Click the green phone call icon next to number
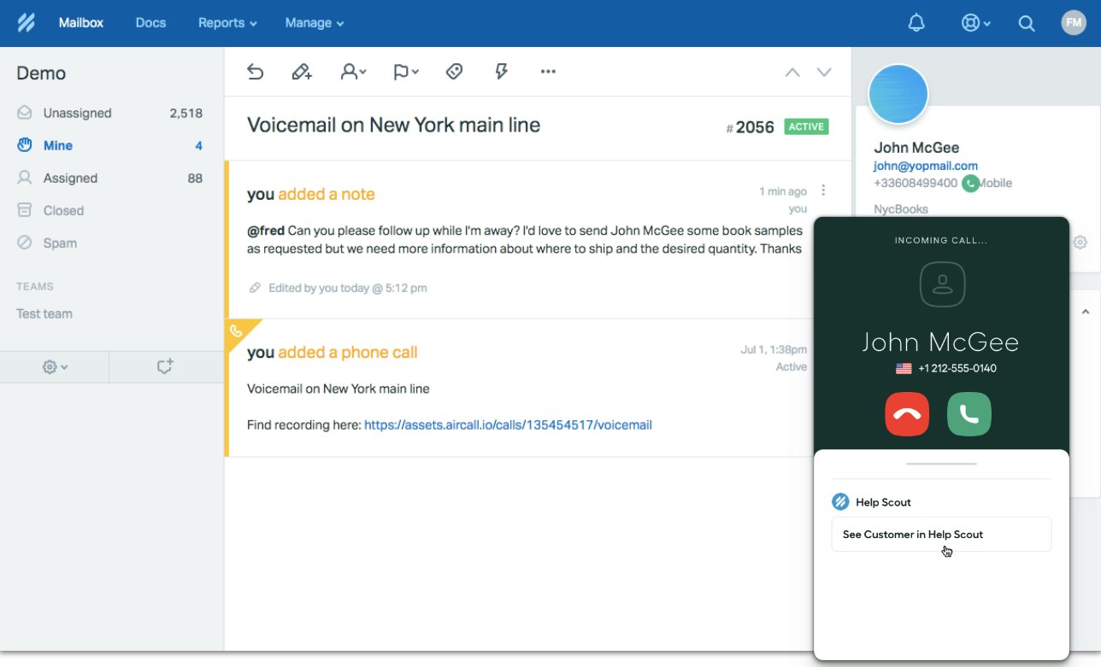 [x=970, y=183]
